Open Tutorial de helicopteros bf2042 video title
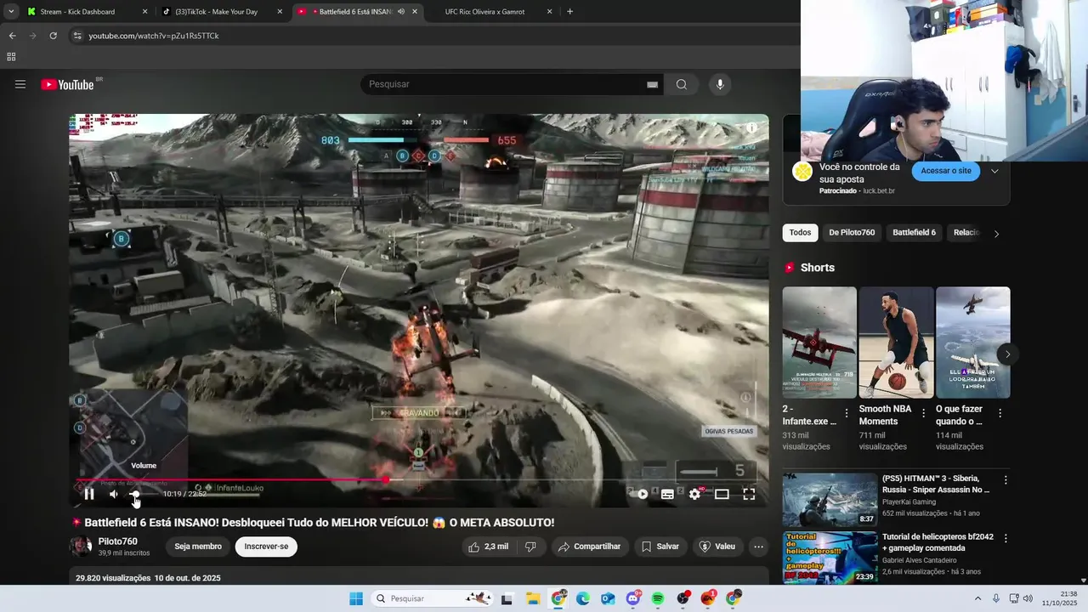 point(938,542)
